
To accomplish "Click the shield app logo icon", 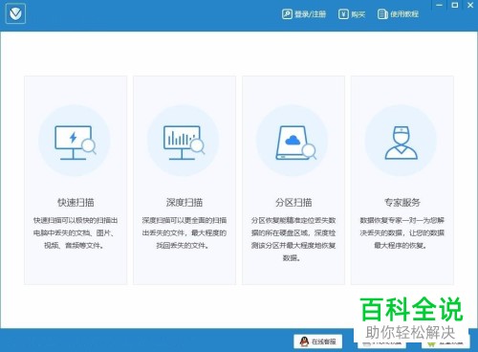I will (15, 13).
